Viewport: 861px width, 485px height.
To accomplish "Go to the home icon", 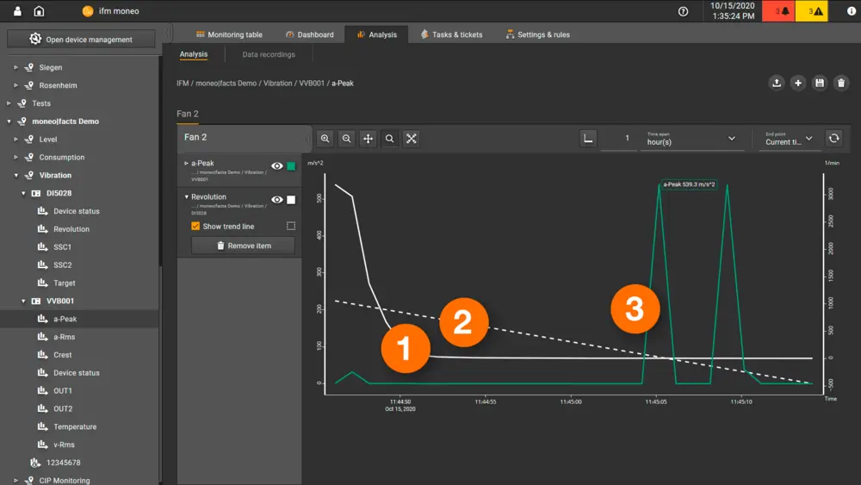I will click(x=39, y=11).
